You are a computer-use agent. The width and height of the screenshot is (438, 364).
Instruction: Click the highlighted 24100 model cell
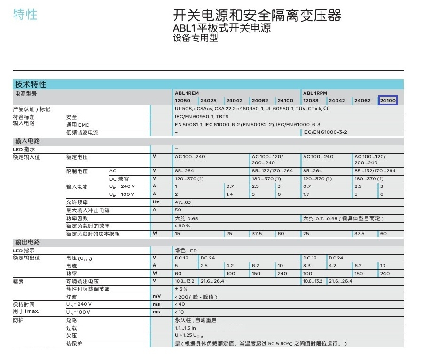point(388,100)
